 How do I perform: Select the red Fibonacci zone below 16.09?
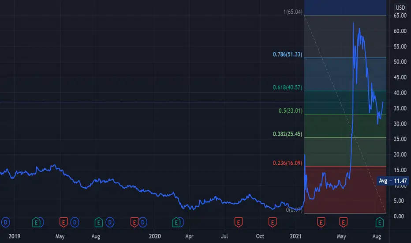[345, 190]
